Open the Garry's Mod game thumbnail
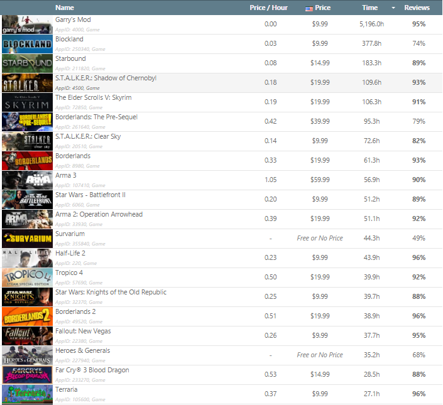This screenshot has height=405, width=443. (27, 24)
